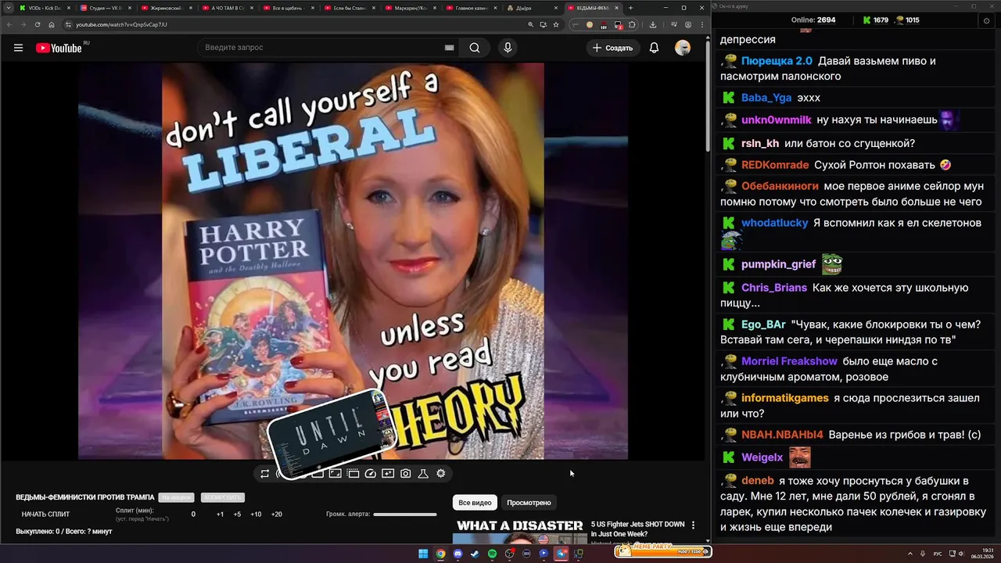Open the gear settings in the player toolbar
Image resolution: width=1001 pixels, height=563 pixels.
click(x=441, y=473)
